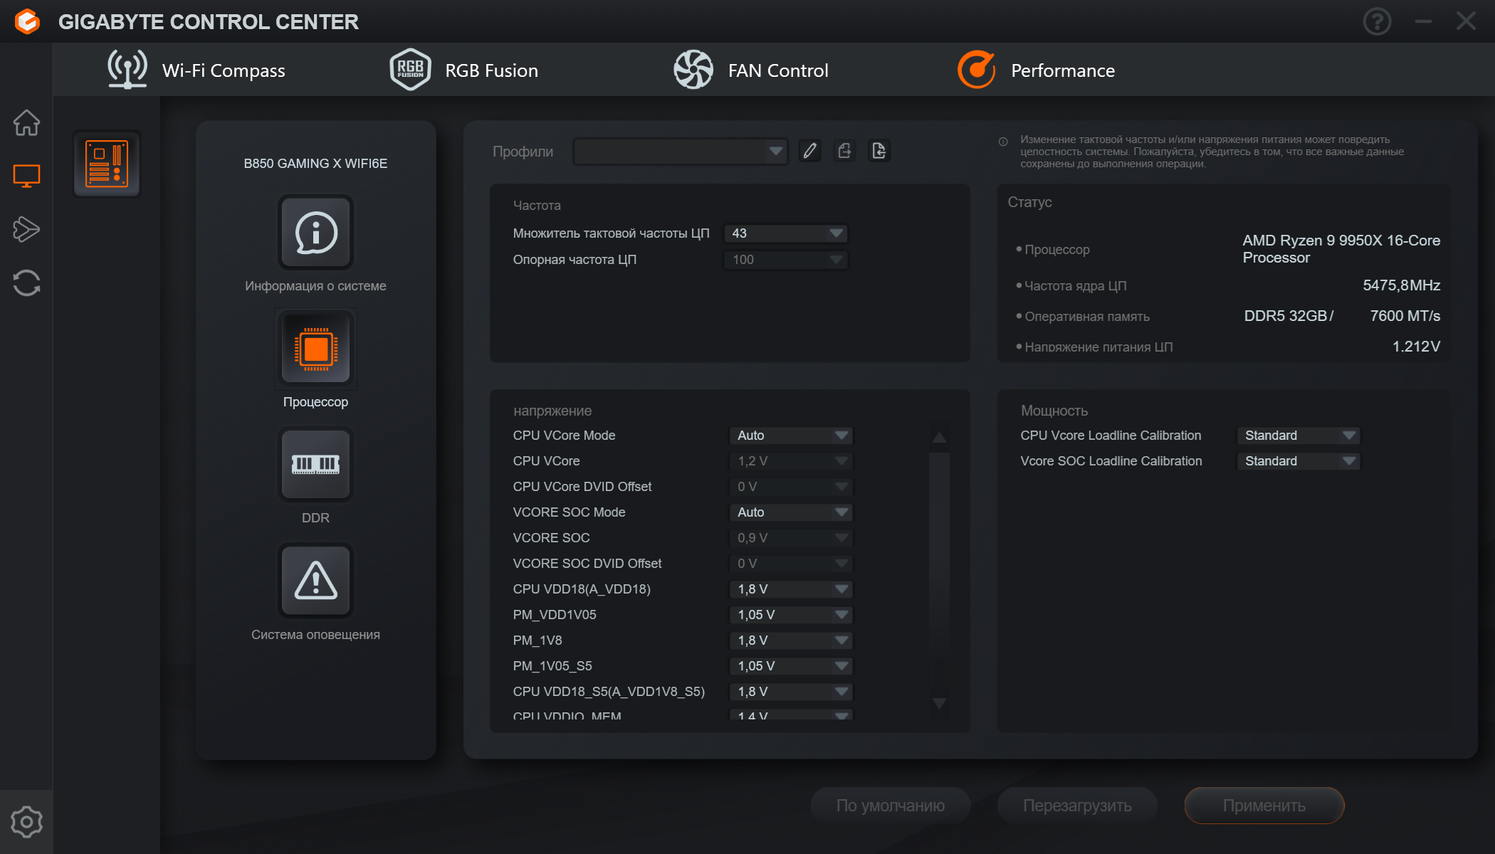Click the Default (По умолчанию) button
This screenshot has width=1495, height=854.
(x=890, y=806)
